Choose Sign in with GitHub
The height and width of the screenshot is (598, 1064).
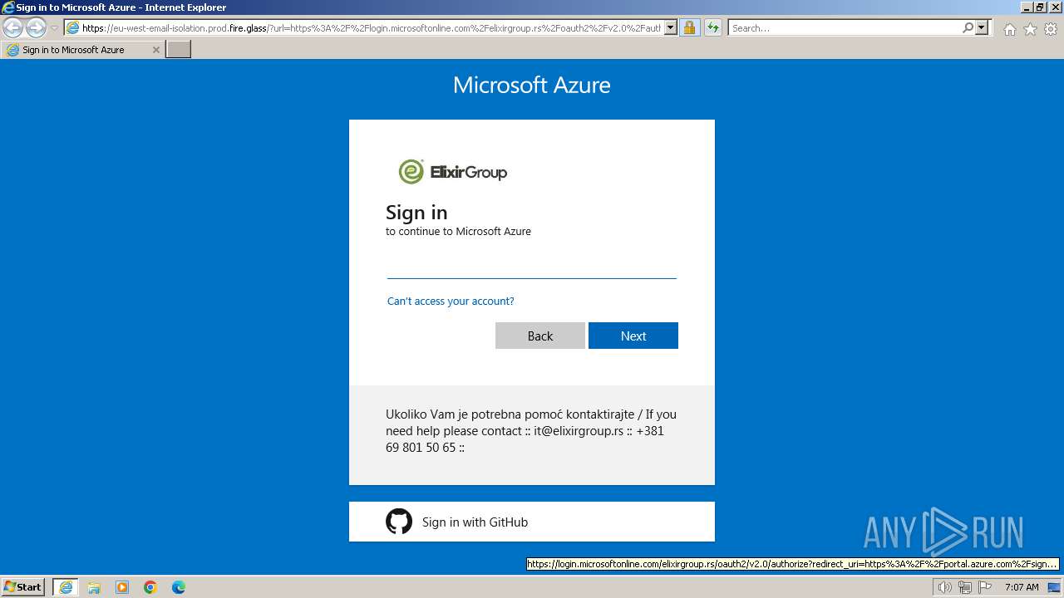pos(532,522)
